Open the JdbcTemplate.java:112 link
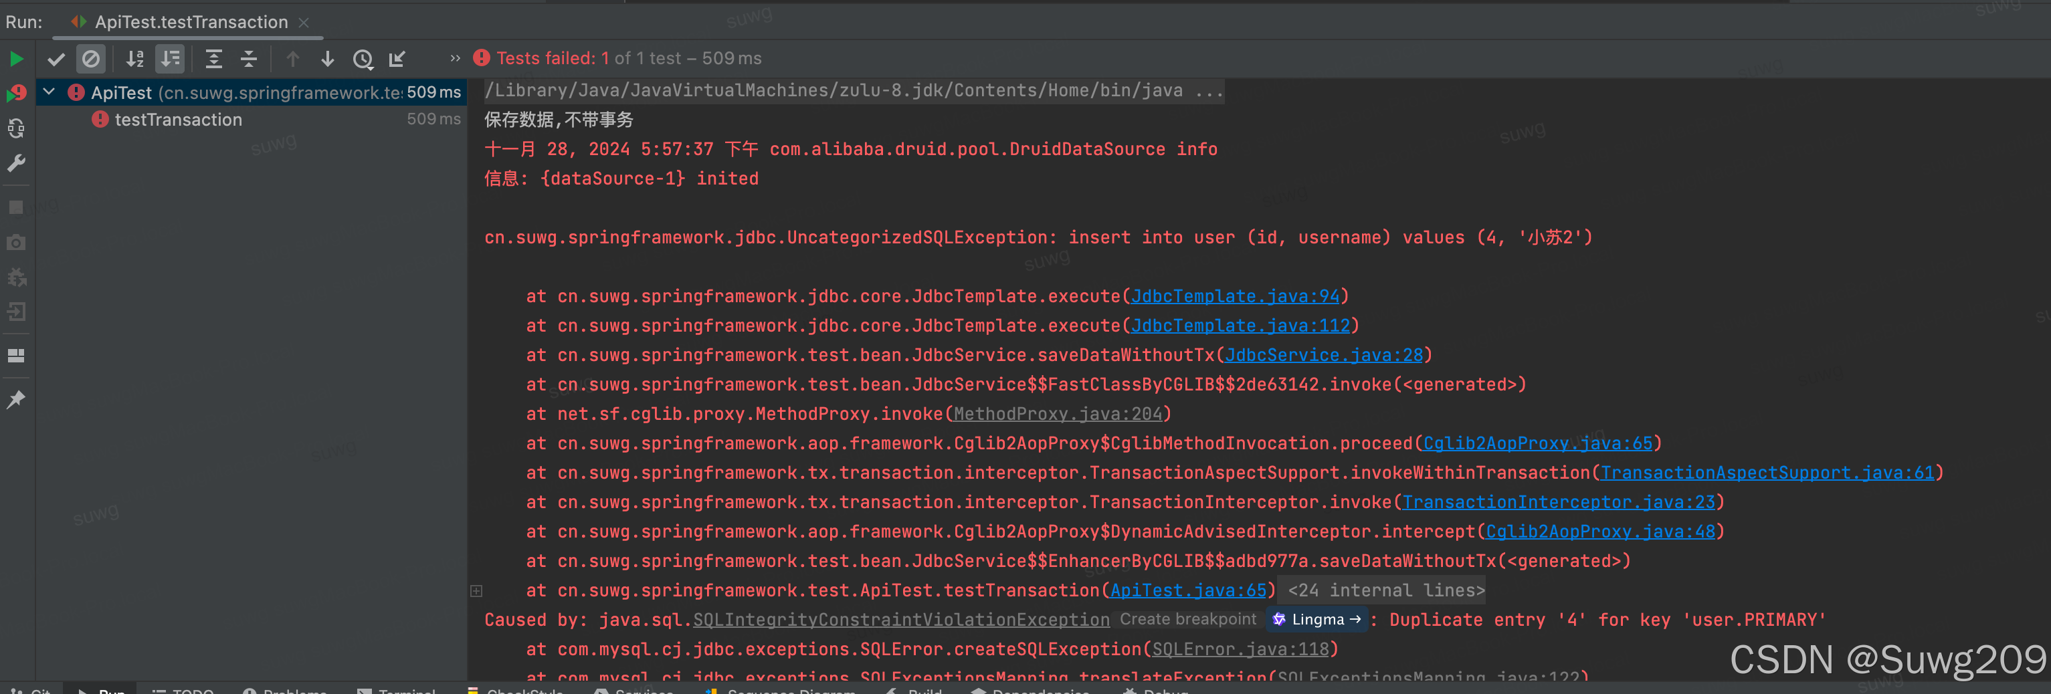Image resolution: width=2051 pixels, height=694 pixels. pyautogui.click(x=1240, y=326)
